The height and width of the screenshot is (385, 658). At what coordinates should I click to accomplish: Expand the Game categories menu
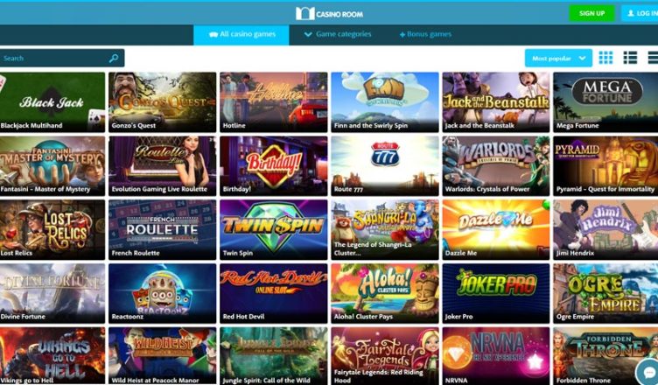pyautogui.click(x=338, y=34)
